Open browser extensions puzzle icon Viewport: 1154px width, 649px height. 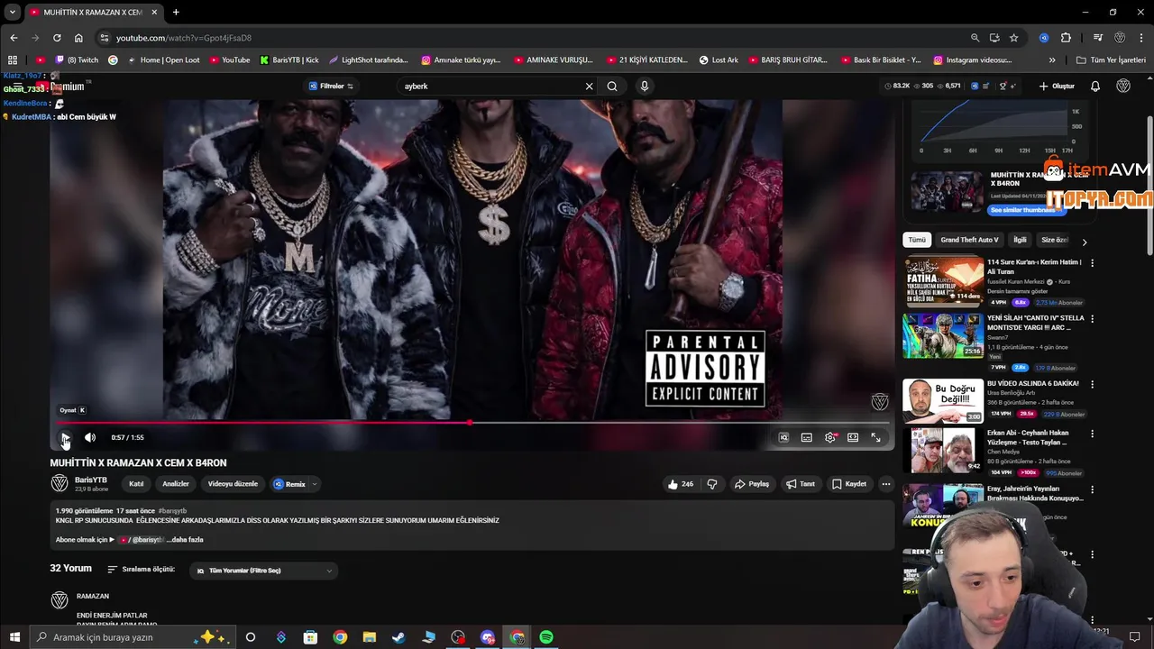click(x=1066, y=38)
